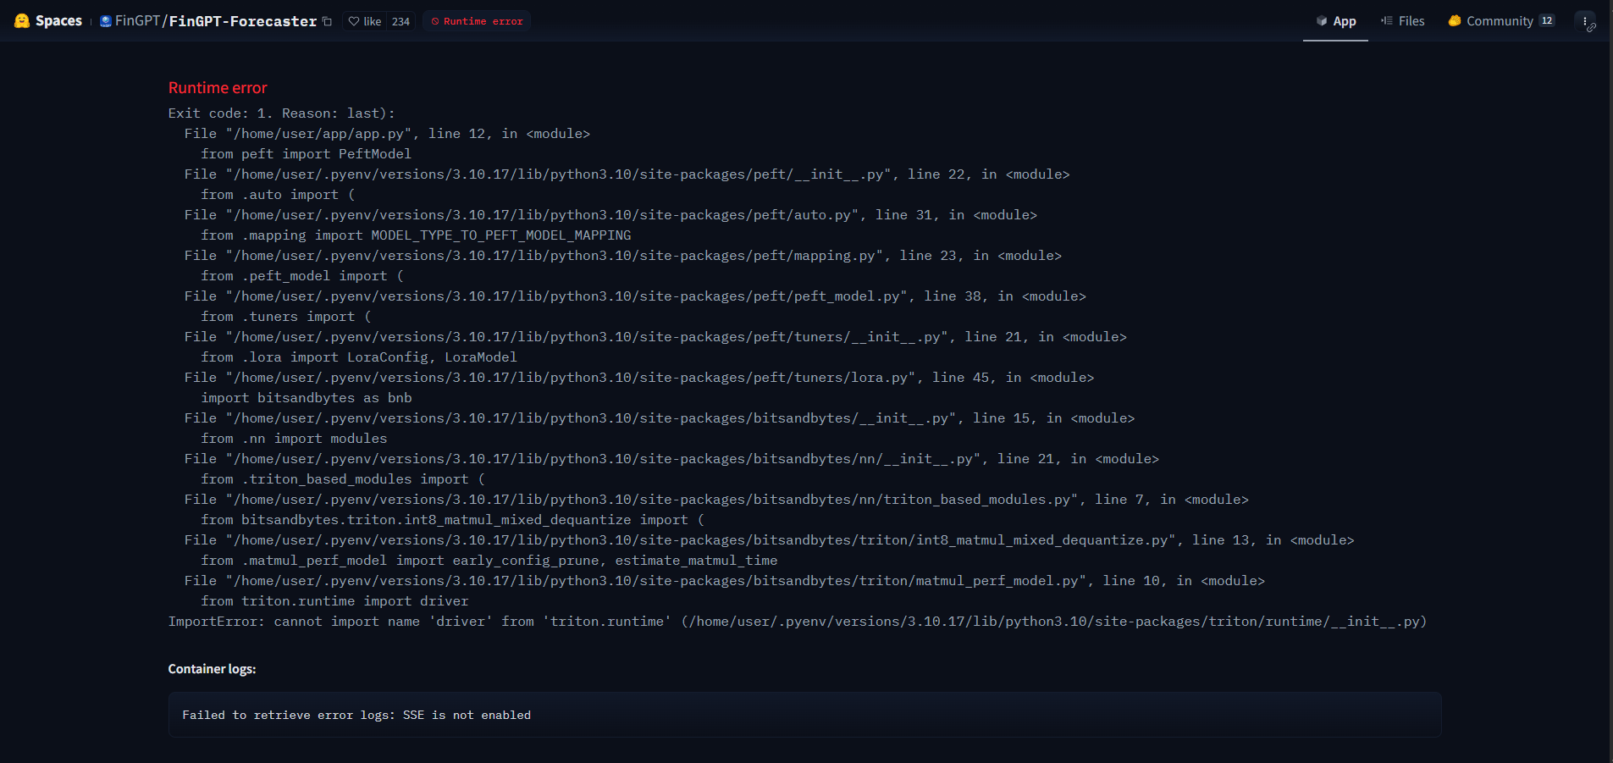Click the ImportError message line
Image resolution: width=1613 pixels, height=763 pixels.
tap(798, 622)
